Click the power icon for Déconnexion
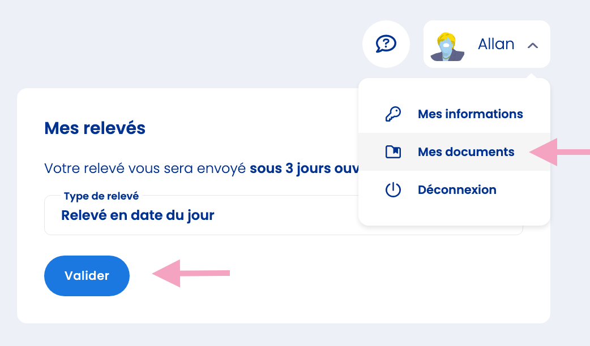The image size is (590, 346). click(x=392, y=190)
